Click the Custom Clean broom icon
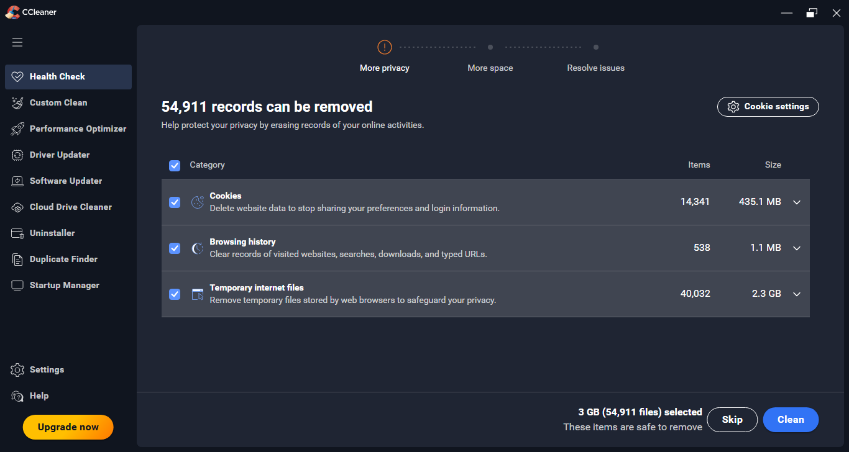 click(17, 103)
